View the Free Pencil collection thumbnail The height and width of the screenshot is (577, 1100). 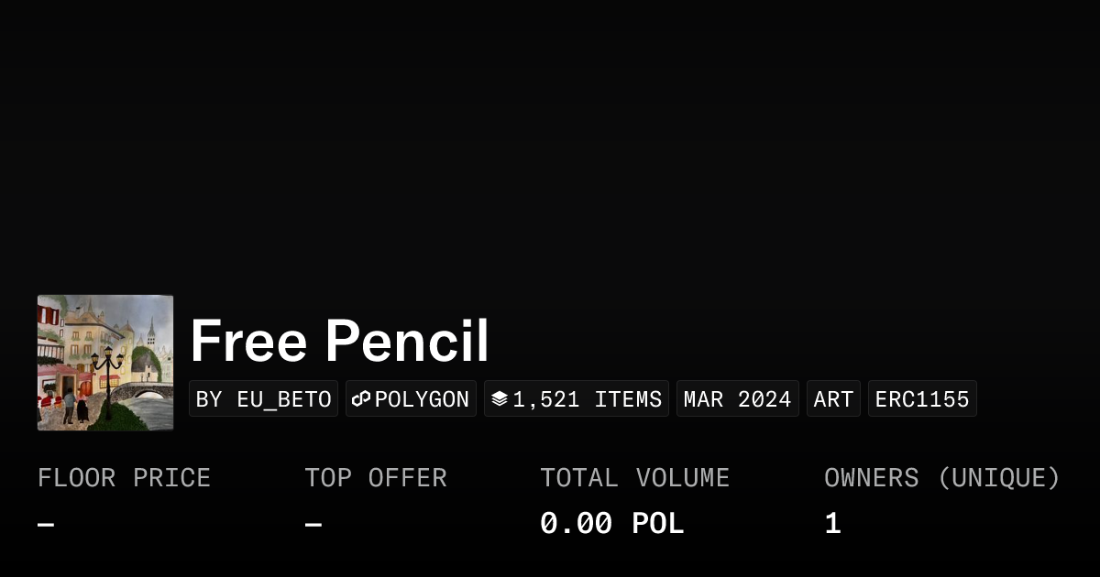(104, 362)
